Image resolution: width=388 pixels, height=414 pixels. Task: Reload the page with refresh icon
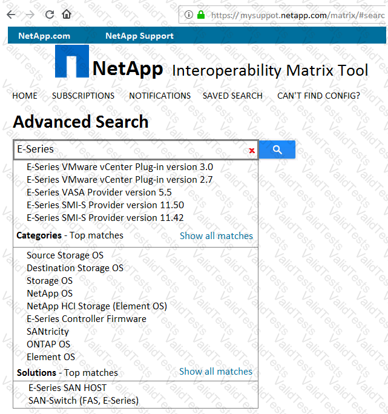(x=49, y=15)
